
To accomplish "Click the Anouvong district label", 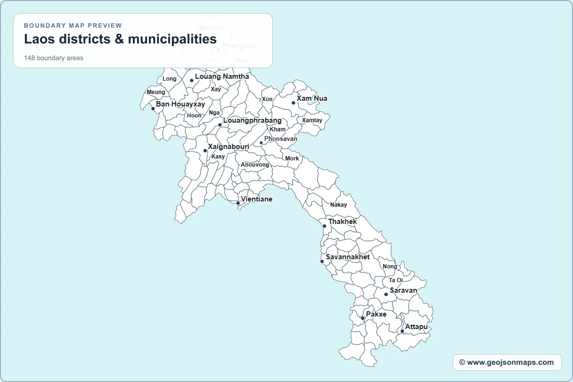I will [x=255, y=165].
